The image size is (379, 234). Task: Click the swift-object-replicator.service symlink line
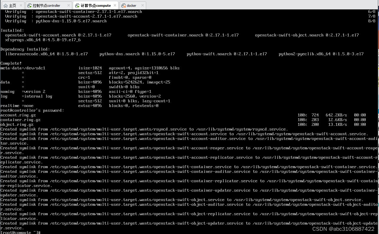189,216
